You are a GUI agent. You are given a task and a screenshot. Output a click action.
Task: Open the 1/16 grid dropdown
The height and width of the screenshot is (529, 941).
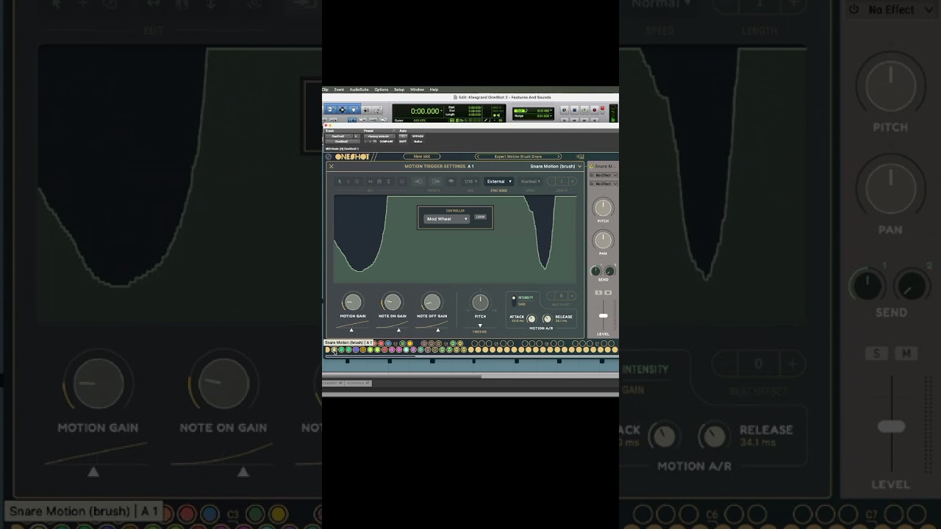pyautogui.click(x=469, y=181)
